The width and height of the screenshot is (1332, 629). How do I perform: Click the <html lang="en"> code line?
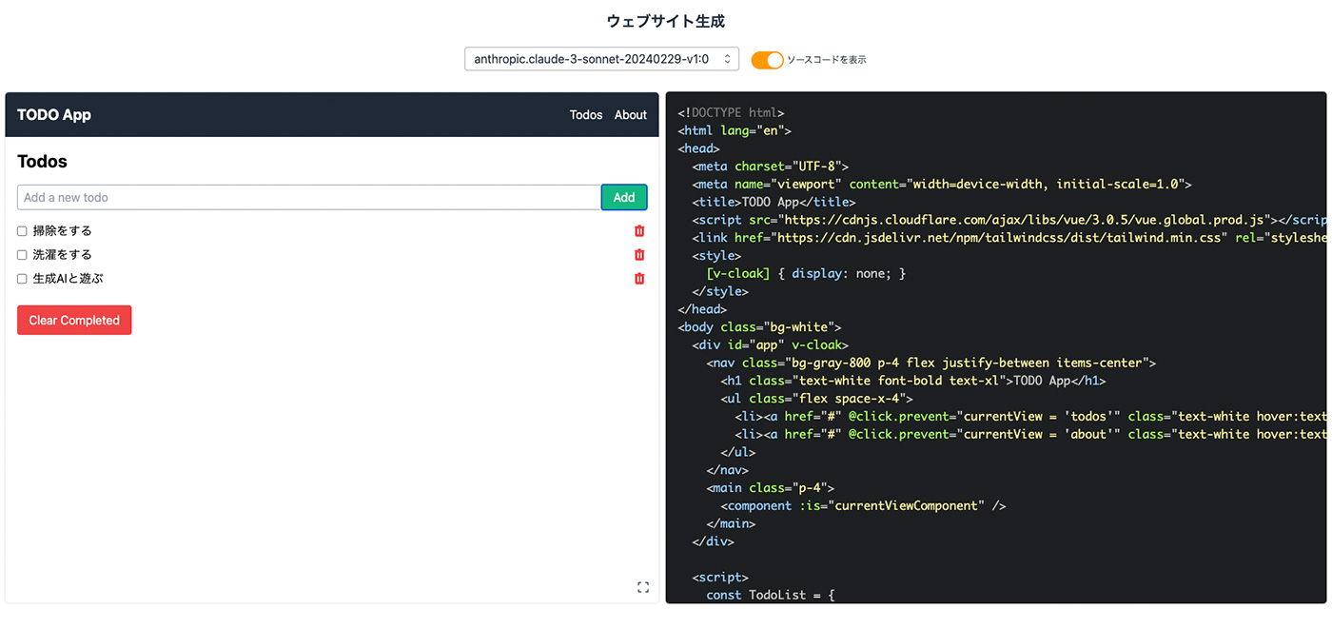[x=735, y=130]
